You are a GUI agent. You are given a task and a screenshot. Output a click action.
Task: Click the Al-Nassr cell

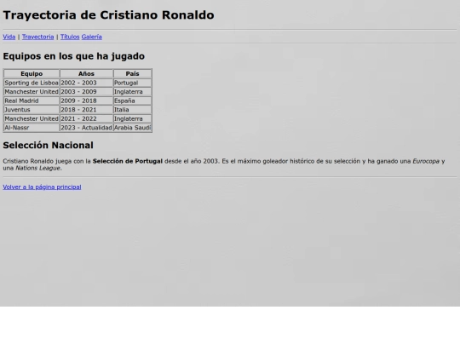click(32, 128)
